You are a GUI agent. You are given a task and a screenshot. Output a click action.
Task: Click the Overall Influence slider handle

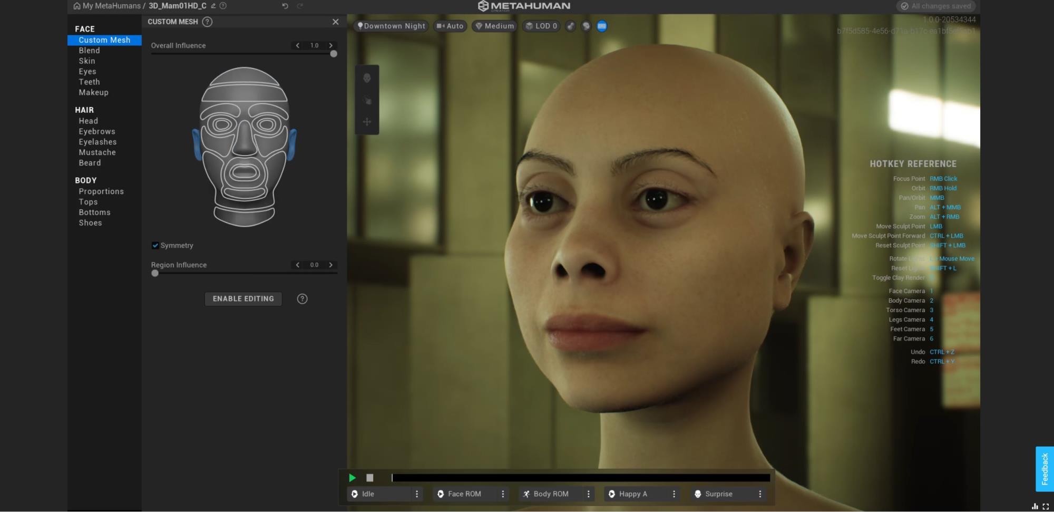[x=334, y=54]
